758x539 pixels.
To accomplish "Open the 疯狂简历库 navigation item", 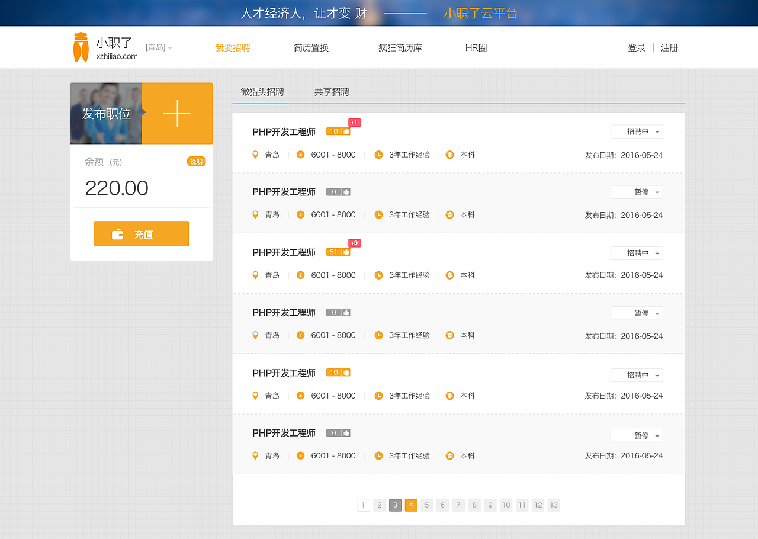I will (x=400, y=48).
